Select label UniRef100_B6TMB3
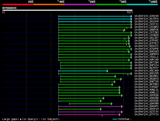The image size is (160, 121). tap(146, 84)
